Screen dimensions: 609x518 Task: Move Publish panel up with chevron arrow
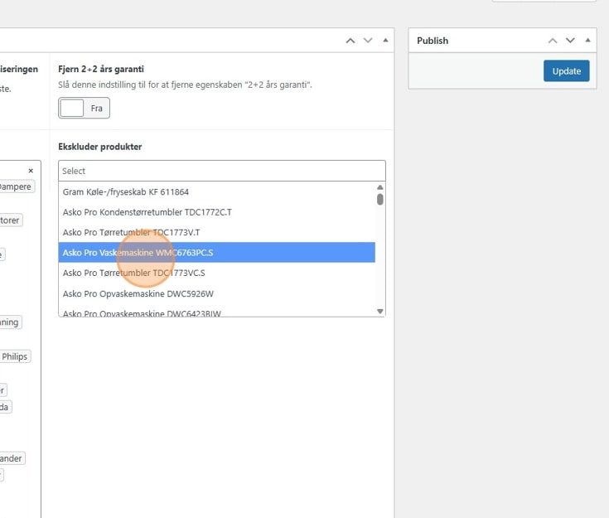(553, 41)
